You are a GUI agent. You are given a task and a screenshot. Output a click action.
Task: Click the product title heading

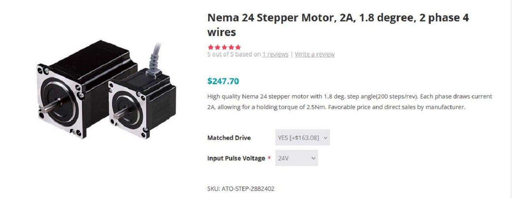pos(338,25)
